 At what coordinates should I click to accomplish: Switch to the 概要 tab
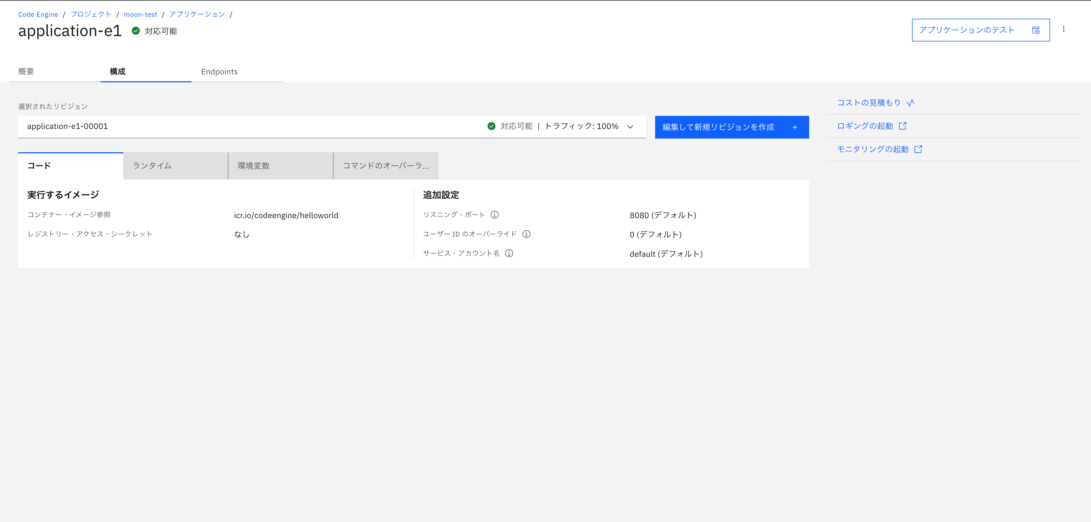click(26, 72)
